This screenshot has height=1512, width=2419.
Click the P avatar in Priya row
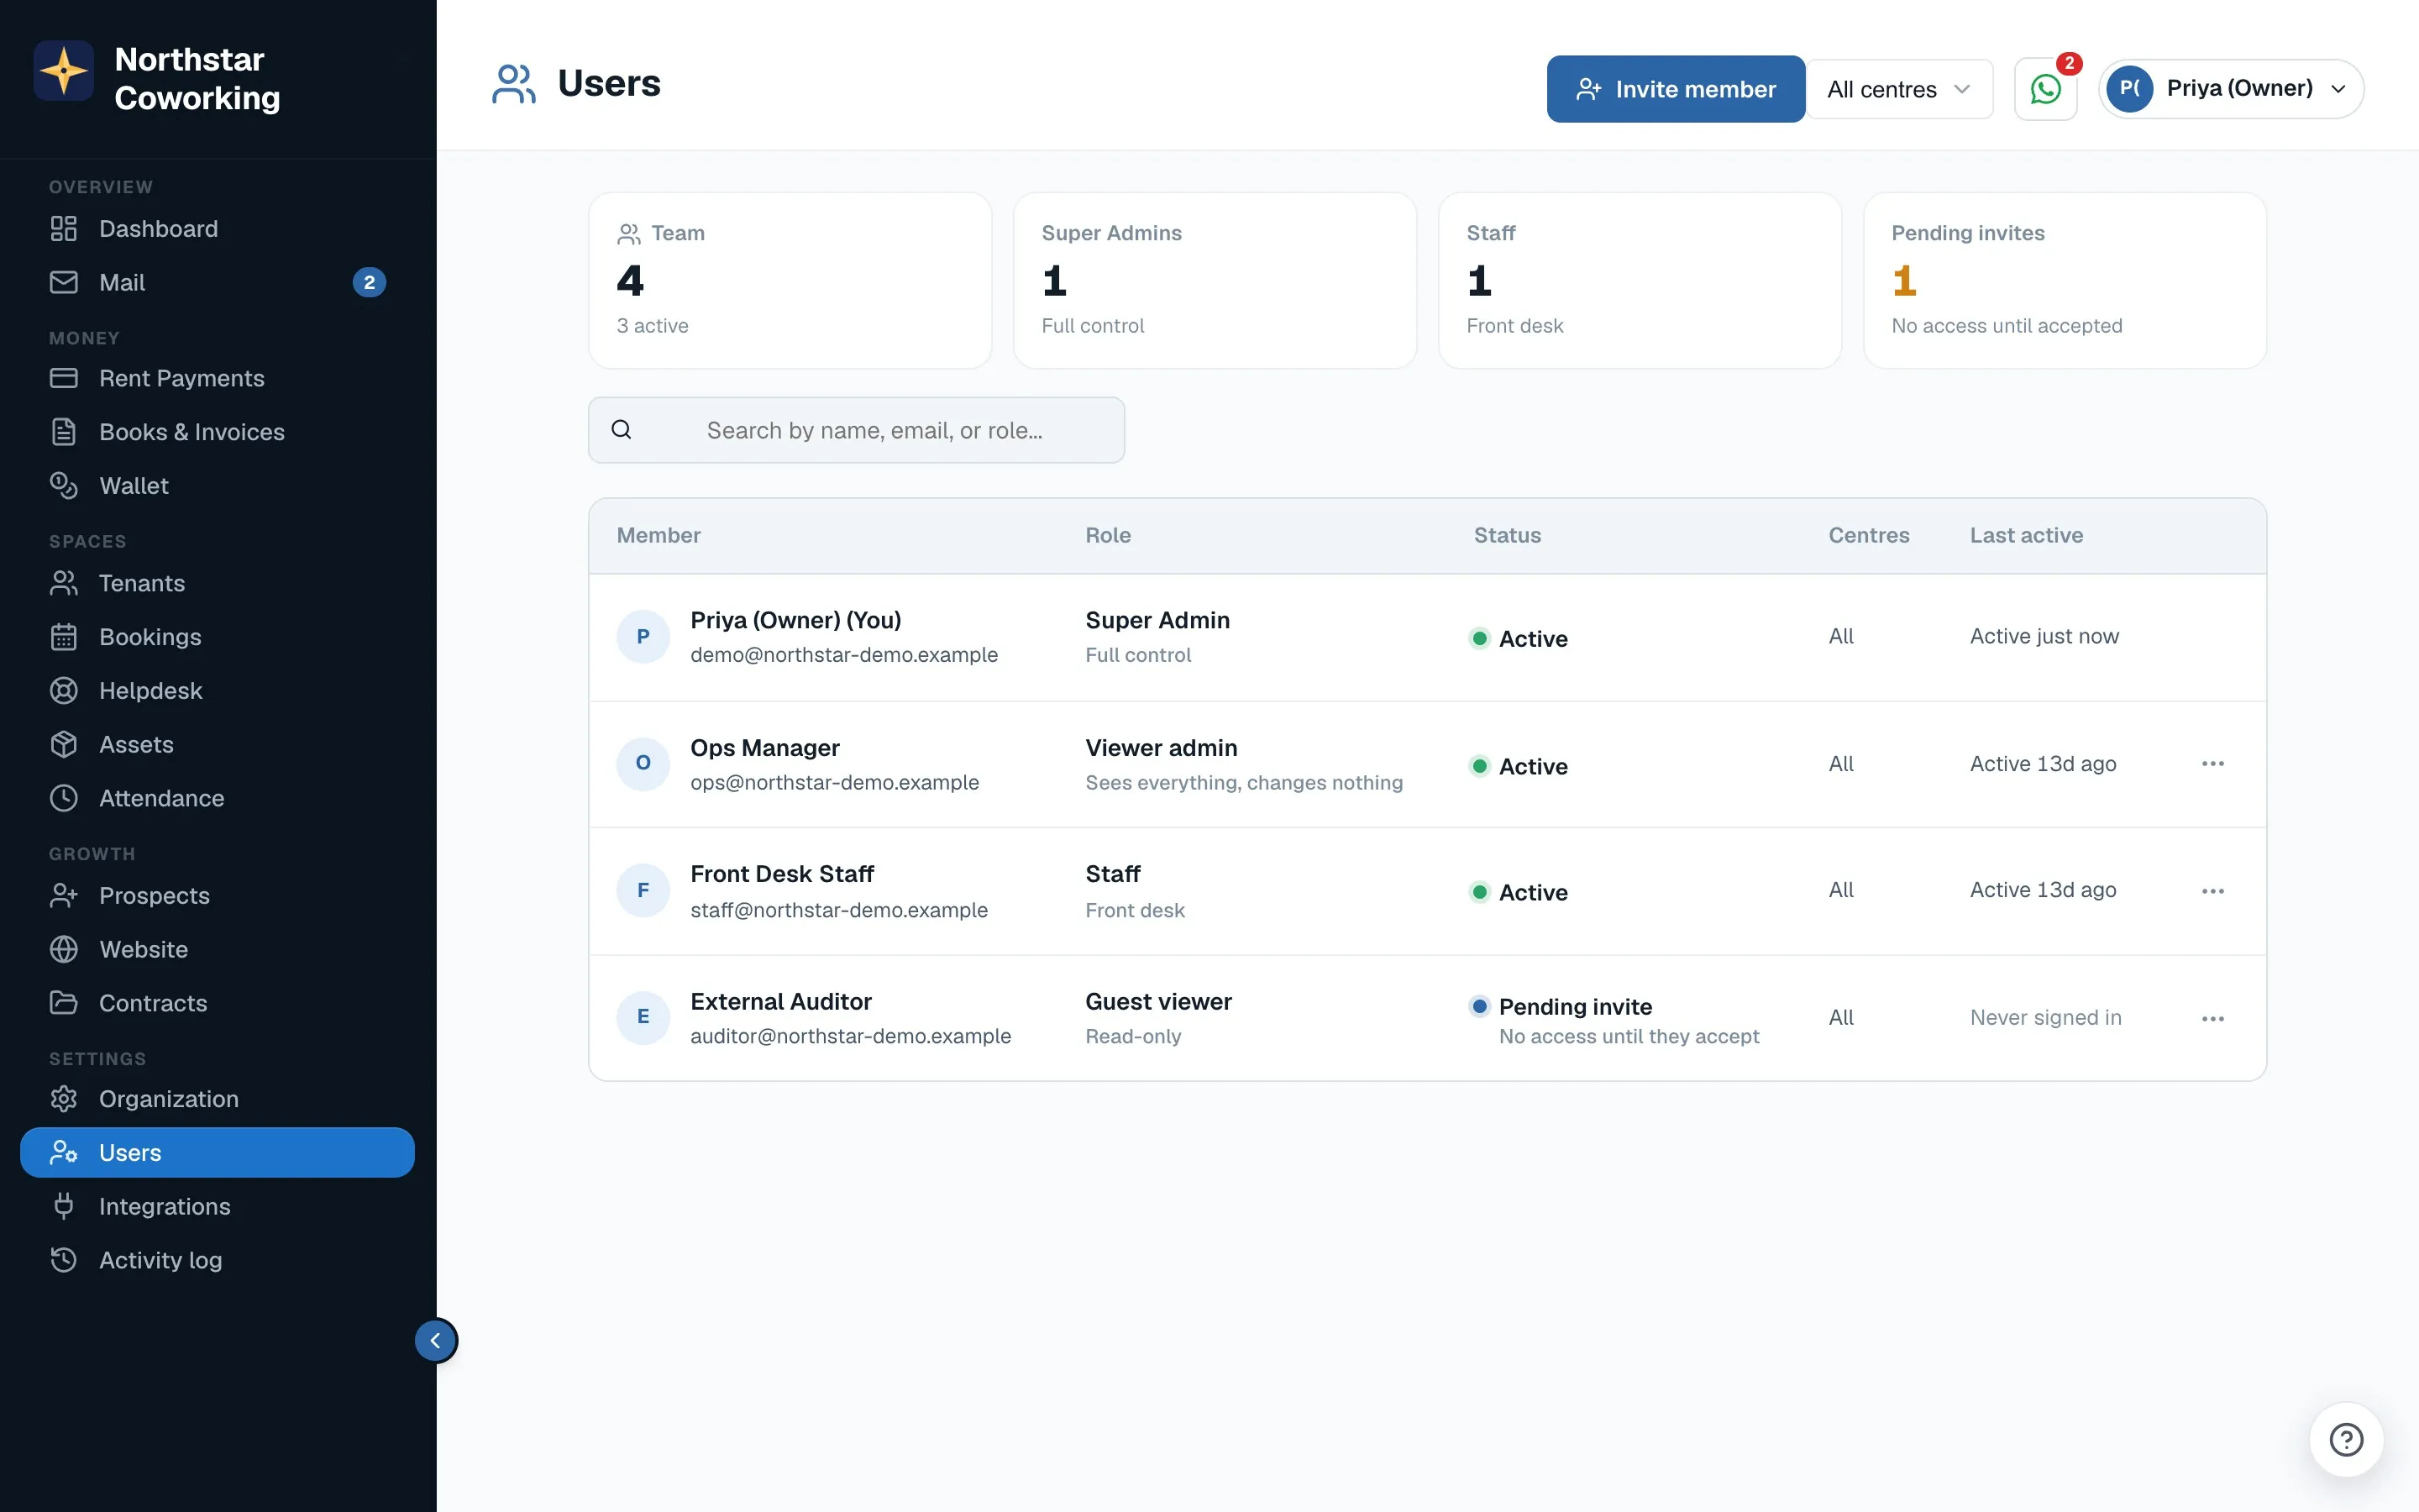point(643,637)
